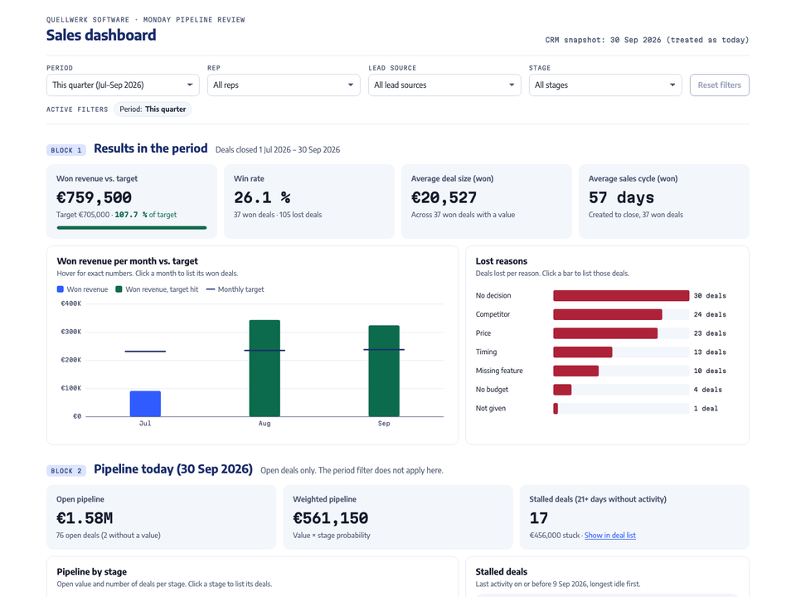The width and height of the screenshot is (796, 597).
Task: Click the 107.7 % of target text
Action: point(146,215)
